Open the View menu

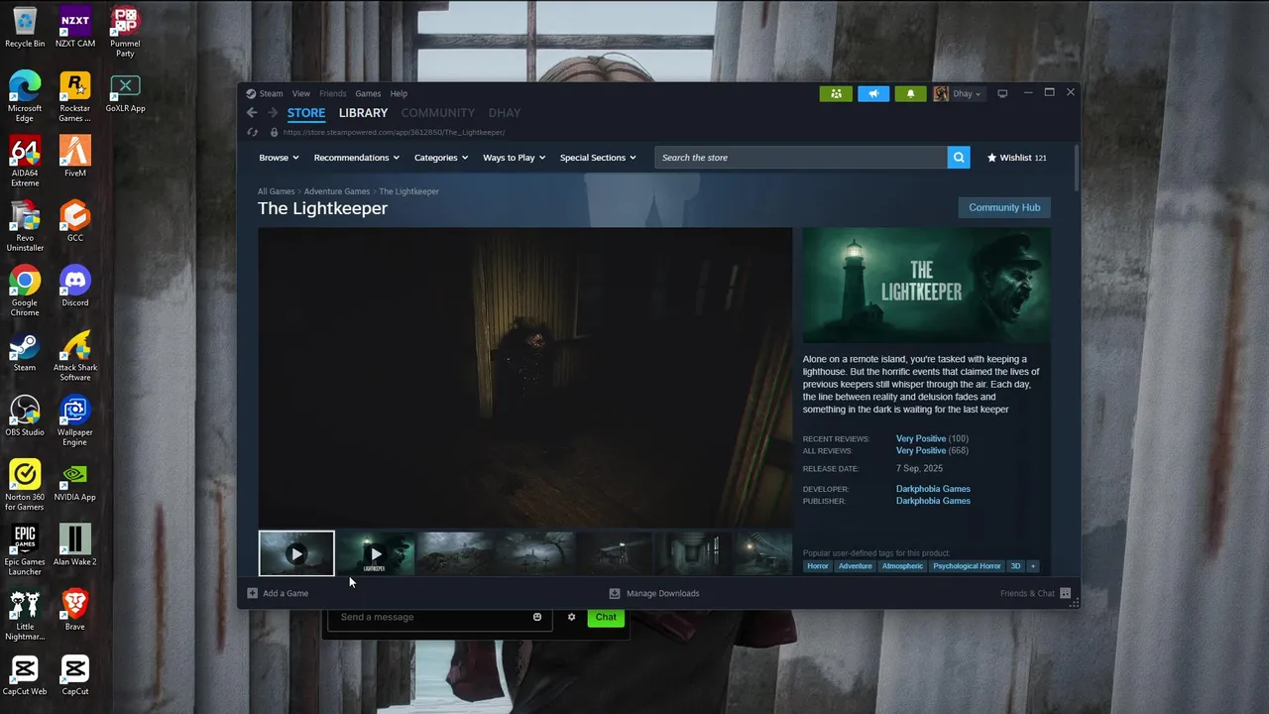pyautogui.click(x=301, y=93)
